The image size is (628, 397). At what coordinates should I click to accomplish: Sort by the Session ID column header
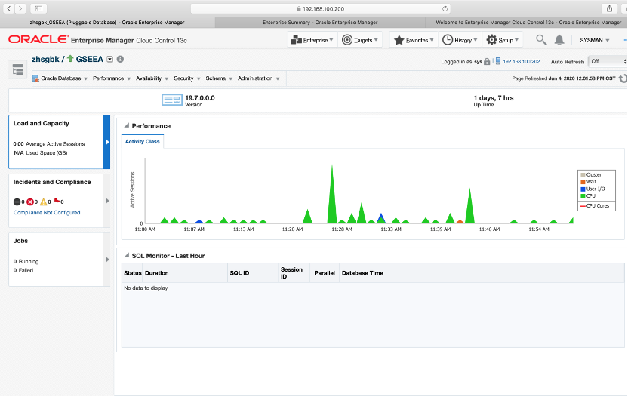tap(294, 273)
